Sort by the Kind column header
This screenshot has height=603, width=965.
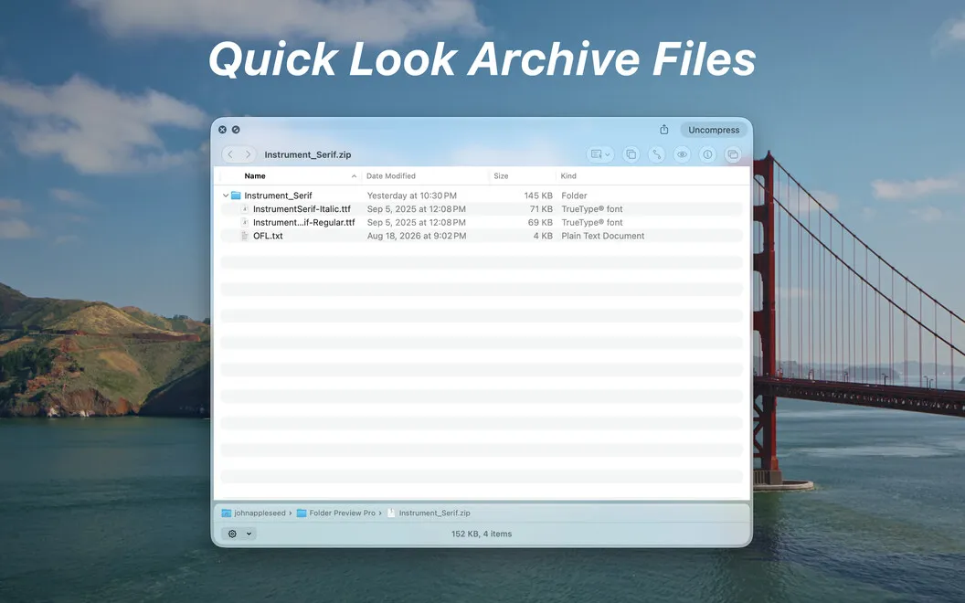point(568,176)
